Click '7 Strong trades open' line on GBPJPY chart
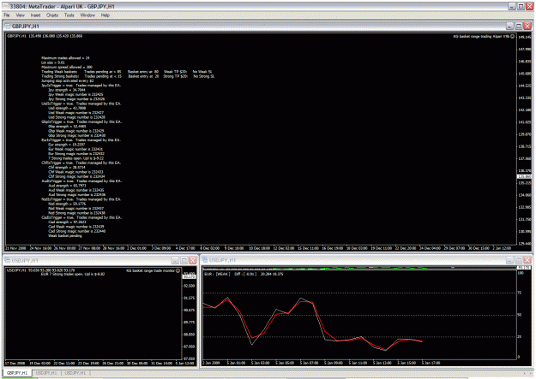 (x=75, y=158)
